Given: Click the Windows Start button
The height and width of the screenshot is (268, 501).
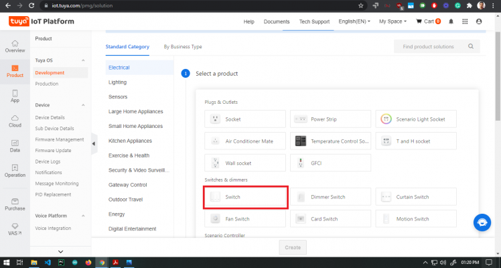Looking at the screenshot, I should (x=6, y=262).
